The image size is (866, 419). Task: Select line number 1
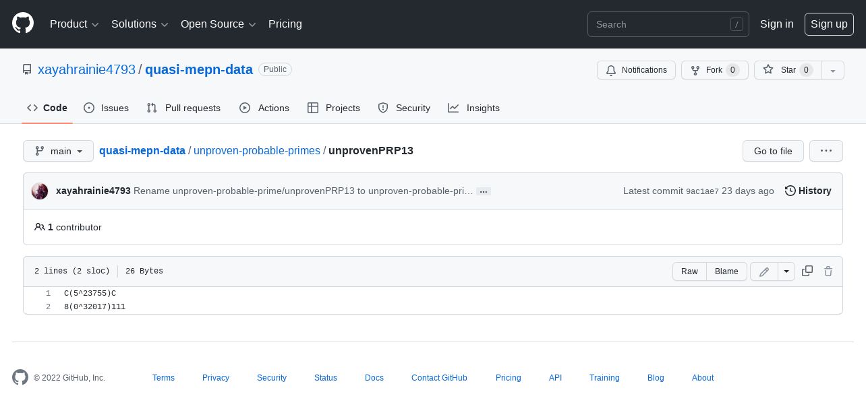click(48, 294)
